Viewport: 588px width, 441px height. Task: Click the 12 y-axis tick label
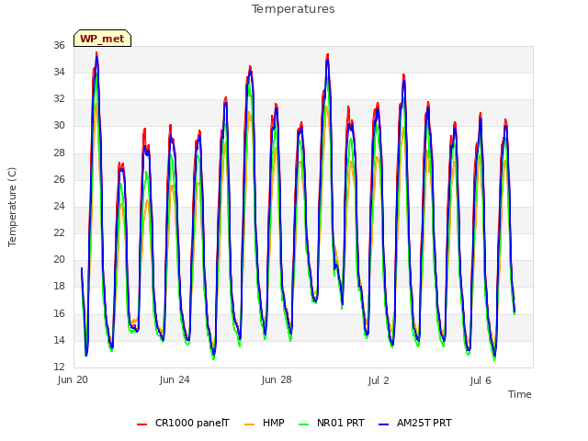59,367
